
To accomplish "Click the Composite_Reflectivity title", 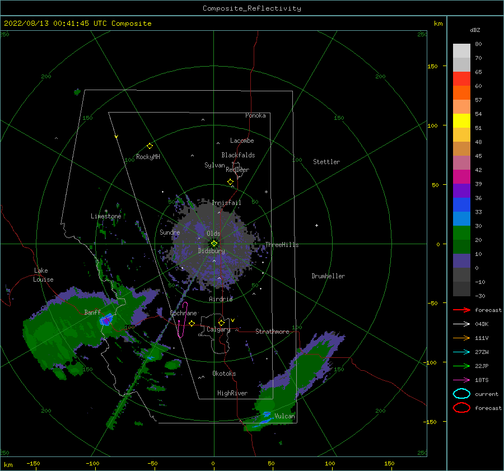I will coord(252,8).
